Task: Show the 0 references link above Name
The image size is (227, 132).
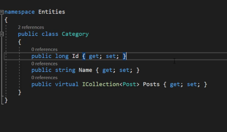Action: click(44, 64)
